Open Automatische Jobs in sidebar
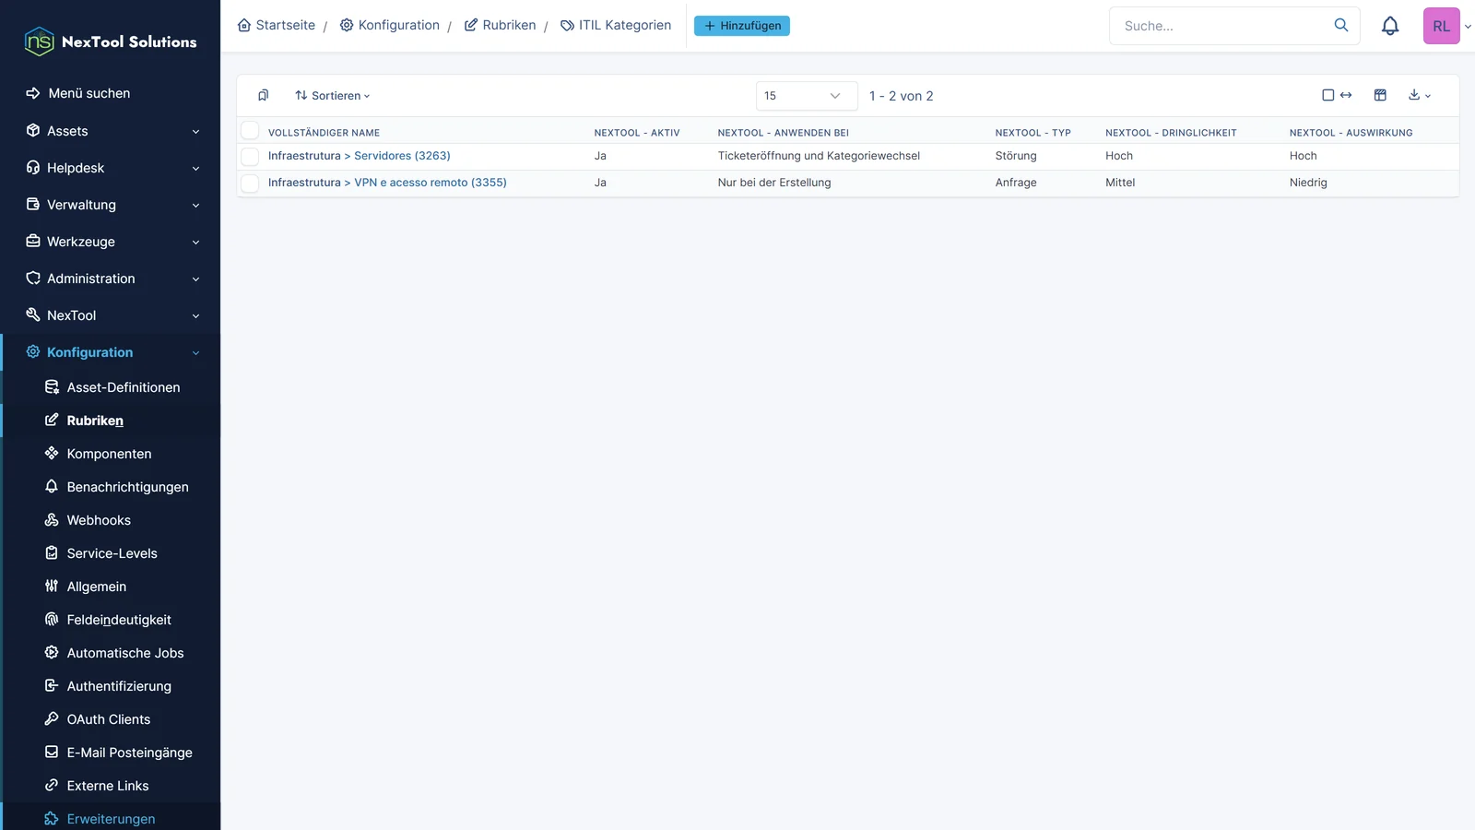 [x=111, y=653]
